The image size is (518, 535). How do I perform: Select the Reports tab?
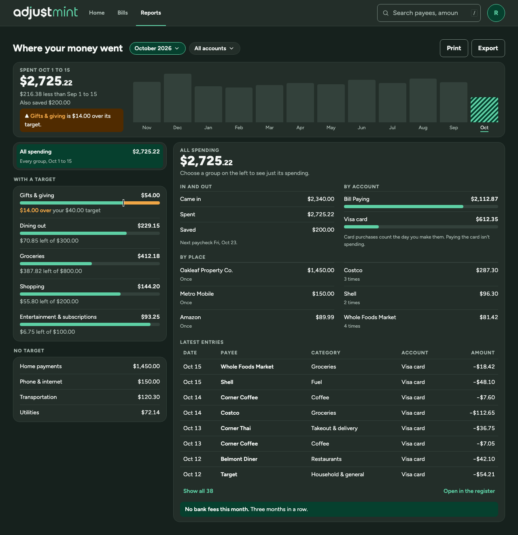pos(151,13)
